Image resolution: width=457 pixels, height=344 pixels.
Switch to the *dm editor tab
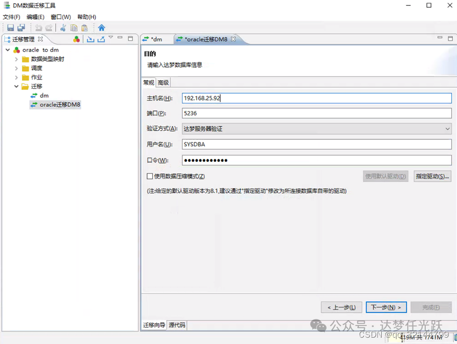(x=157, y=39)
